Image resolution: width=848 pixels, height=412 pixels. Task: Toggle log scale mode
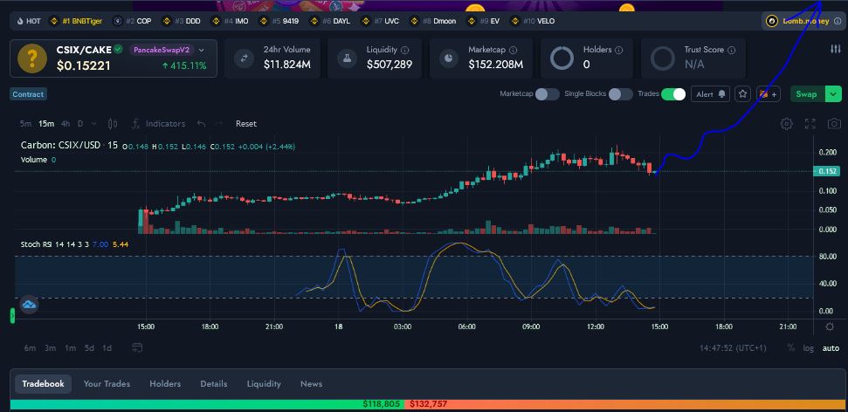tap(808, 348)
